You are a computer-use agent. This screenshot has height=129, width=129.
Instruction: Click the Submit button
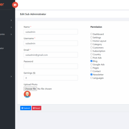[26, 108]
